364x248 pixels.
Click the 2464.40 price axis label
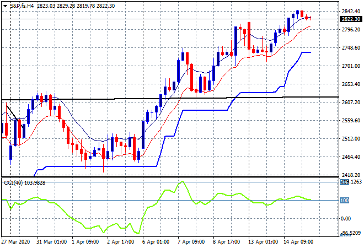(351, 157)
